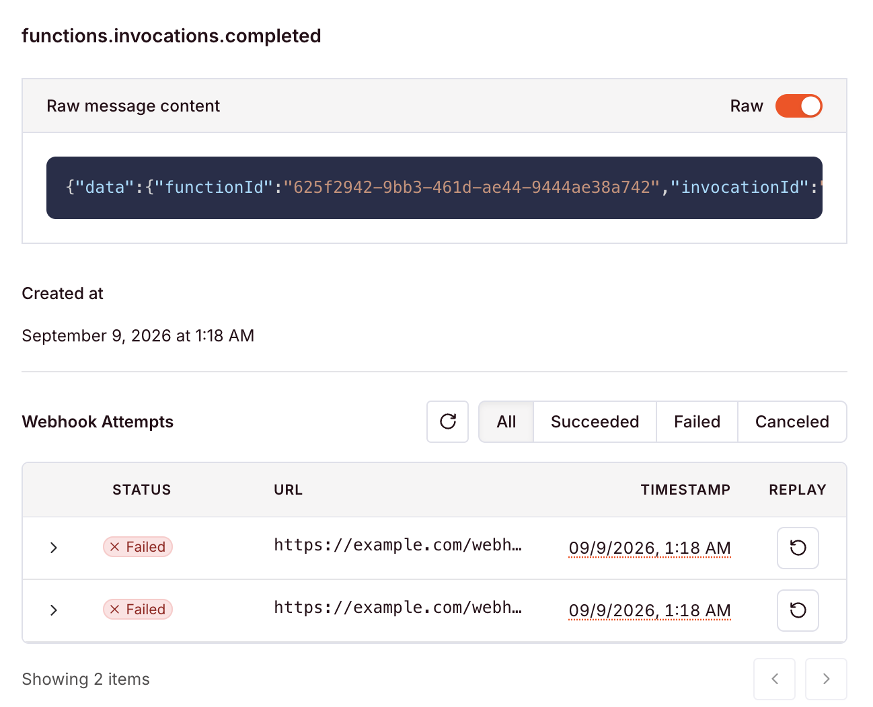Click the second row's webhook URL
This screenshot has height=707, width=873.
click(x=398, y=608)
